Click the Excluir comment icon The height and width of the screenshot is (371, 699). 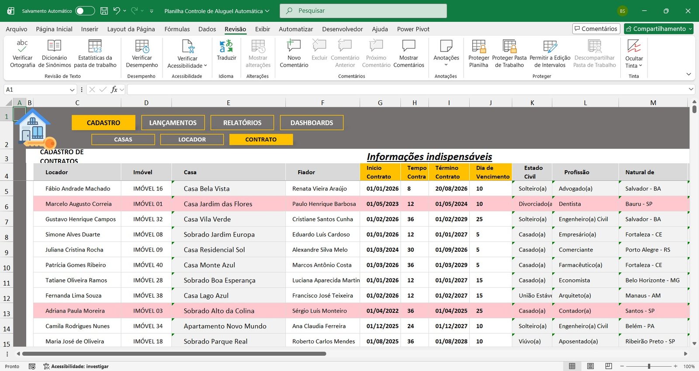[x=319, y=45]
